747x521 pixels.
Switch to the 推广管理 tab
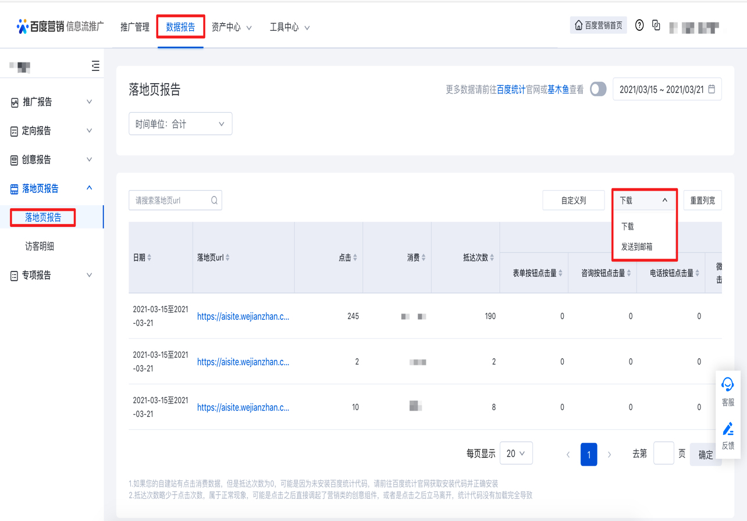coord(135,27)
